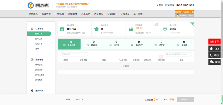Open the 在线计价 menu item

[46, 14]
